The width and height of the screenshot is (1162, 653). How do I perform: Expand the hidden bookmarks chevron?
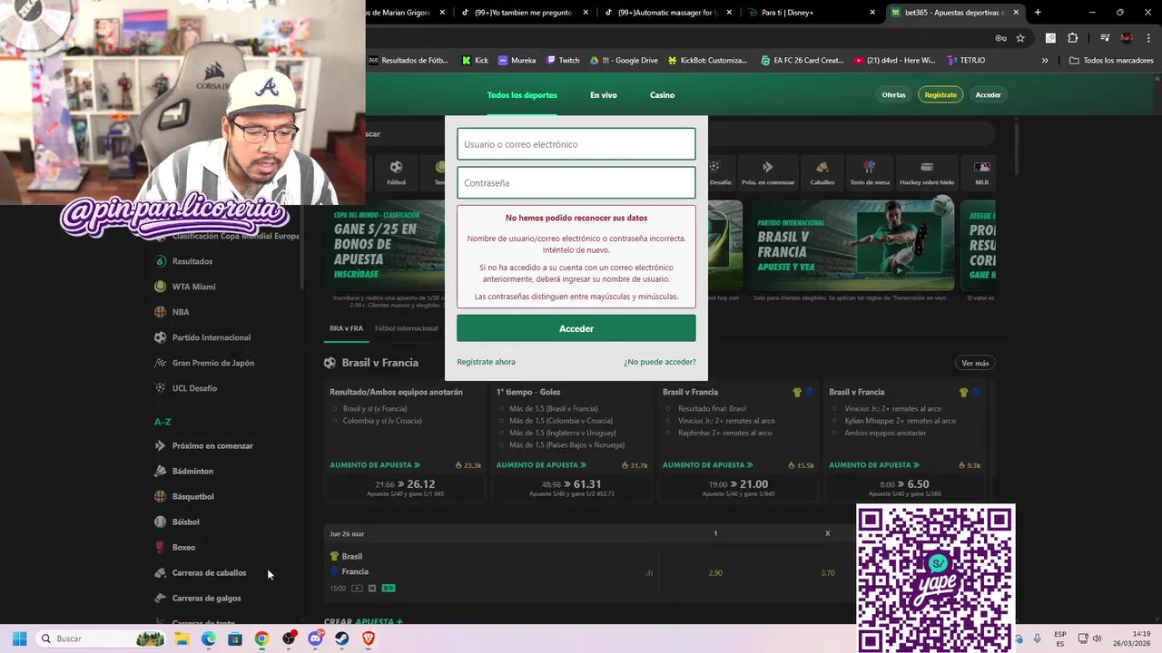tap(1045, 61)
